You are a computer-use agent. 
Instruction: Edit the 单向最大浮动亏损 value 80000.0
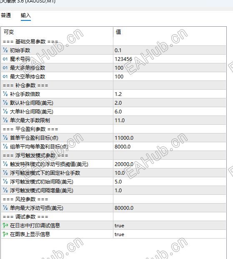pos(170,208)
